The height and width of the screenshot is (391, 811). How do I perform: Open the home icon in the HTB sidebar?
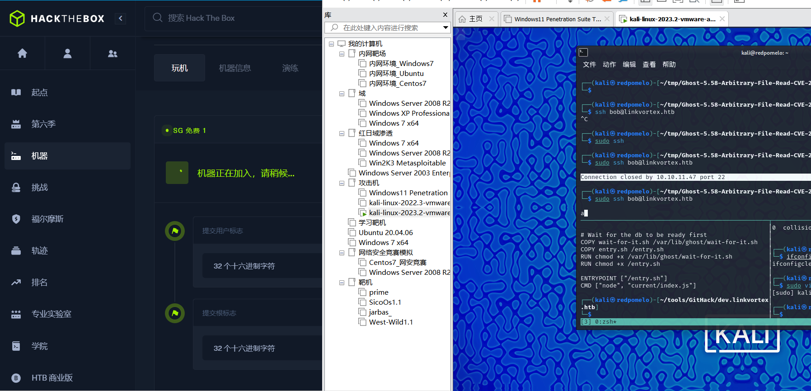(22, 53)
